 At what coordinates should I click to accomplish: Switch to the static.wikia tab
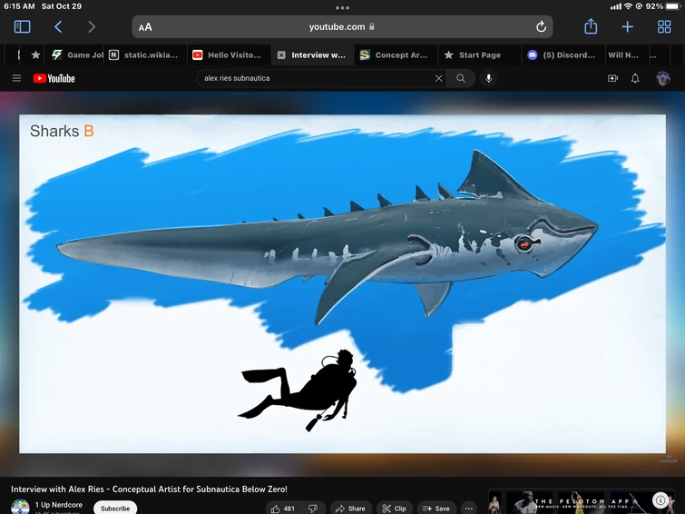coord(146,55)
